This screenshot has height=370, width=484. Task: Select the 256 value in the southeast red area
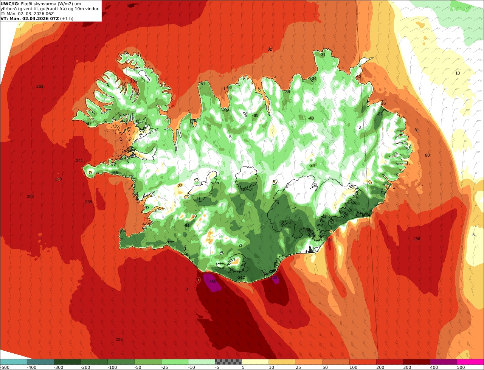[417, 239]
